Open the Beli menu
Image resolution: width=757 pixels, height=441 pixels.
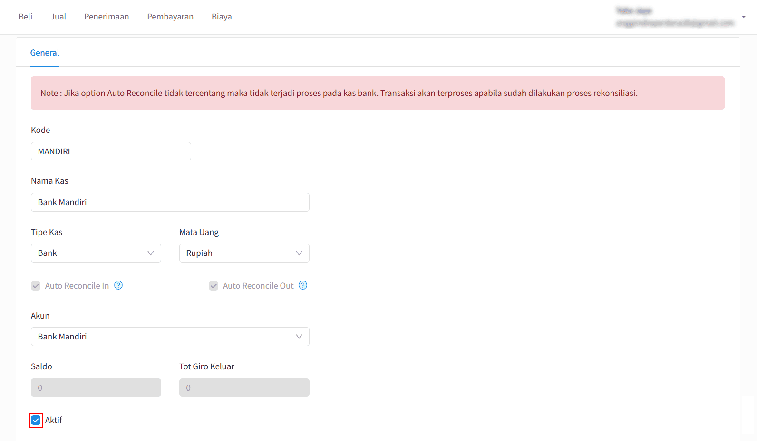26,17
